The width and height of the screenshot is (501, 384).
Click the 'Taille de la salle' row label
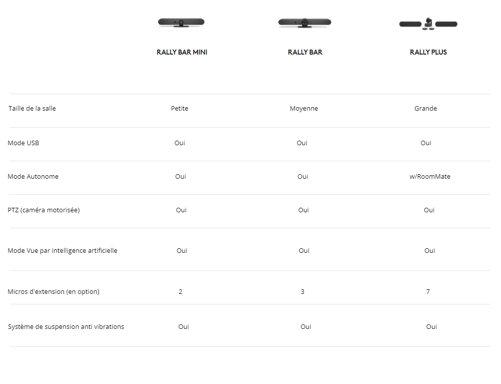point(32,109)
